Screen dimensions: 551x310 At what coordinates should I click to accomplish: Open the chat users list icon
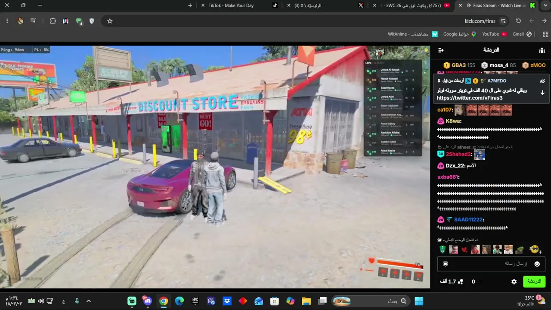[542, 50]
